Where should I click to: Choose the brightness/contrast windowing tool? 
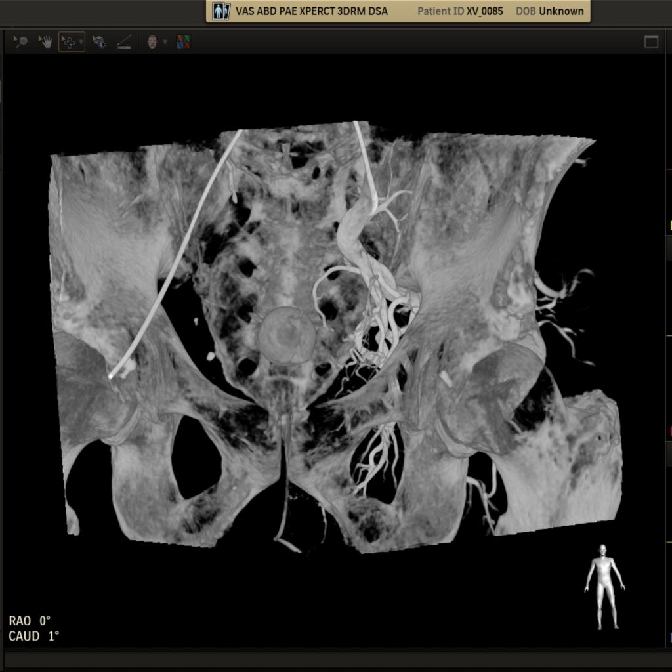(x=99, y=42)
